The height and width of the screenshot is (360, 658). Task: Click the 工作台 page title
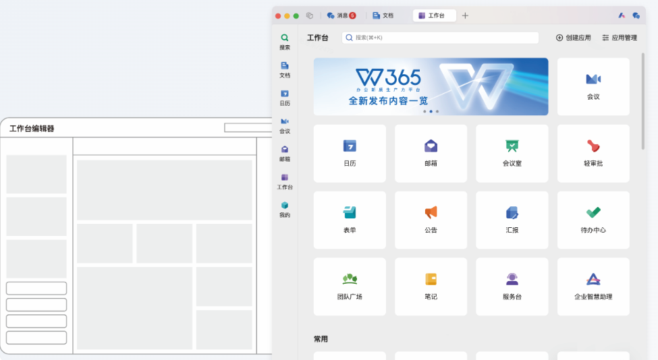[x=318, y=38]
